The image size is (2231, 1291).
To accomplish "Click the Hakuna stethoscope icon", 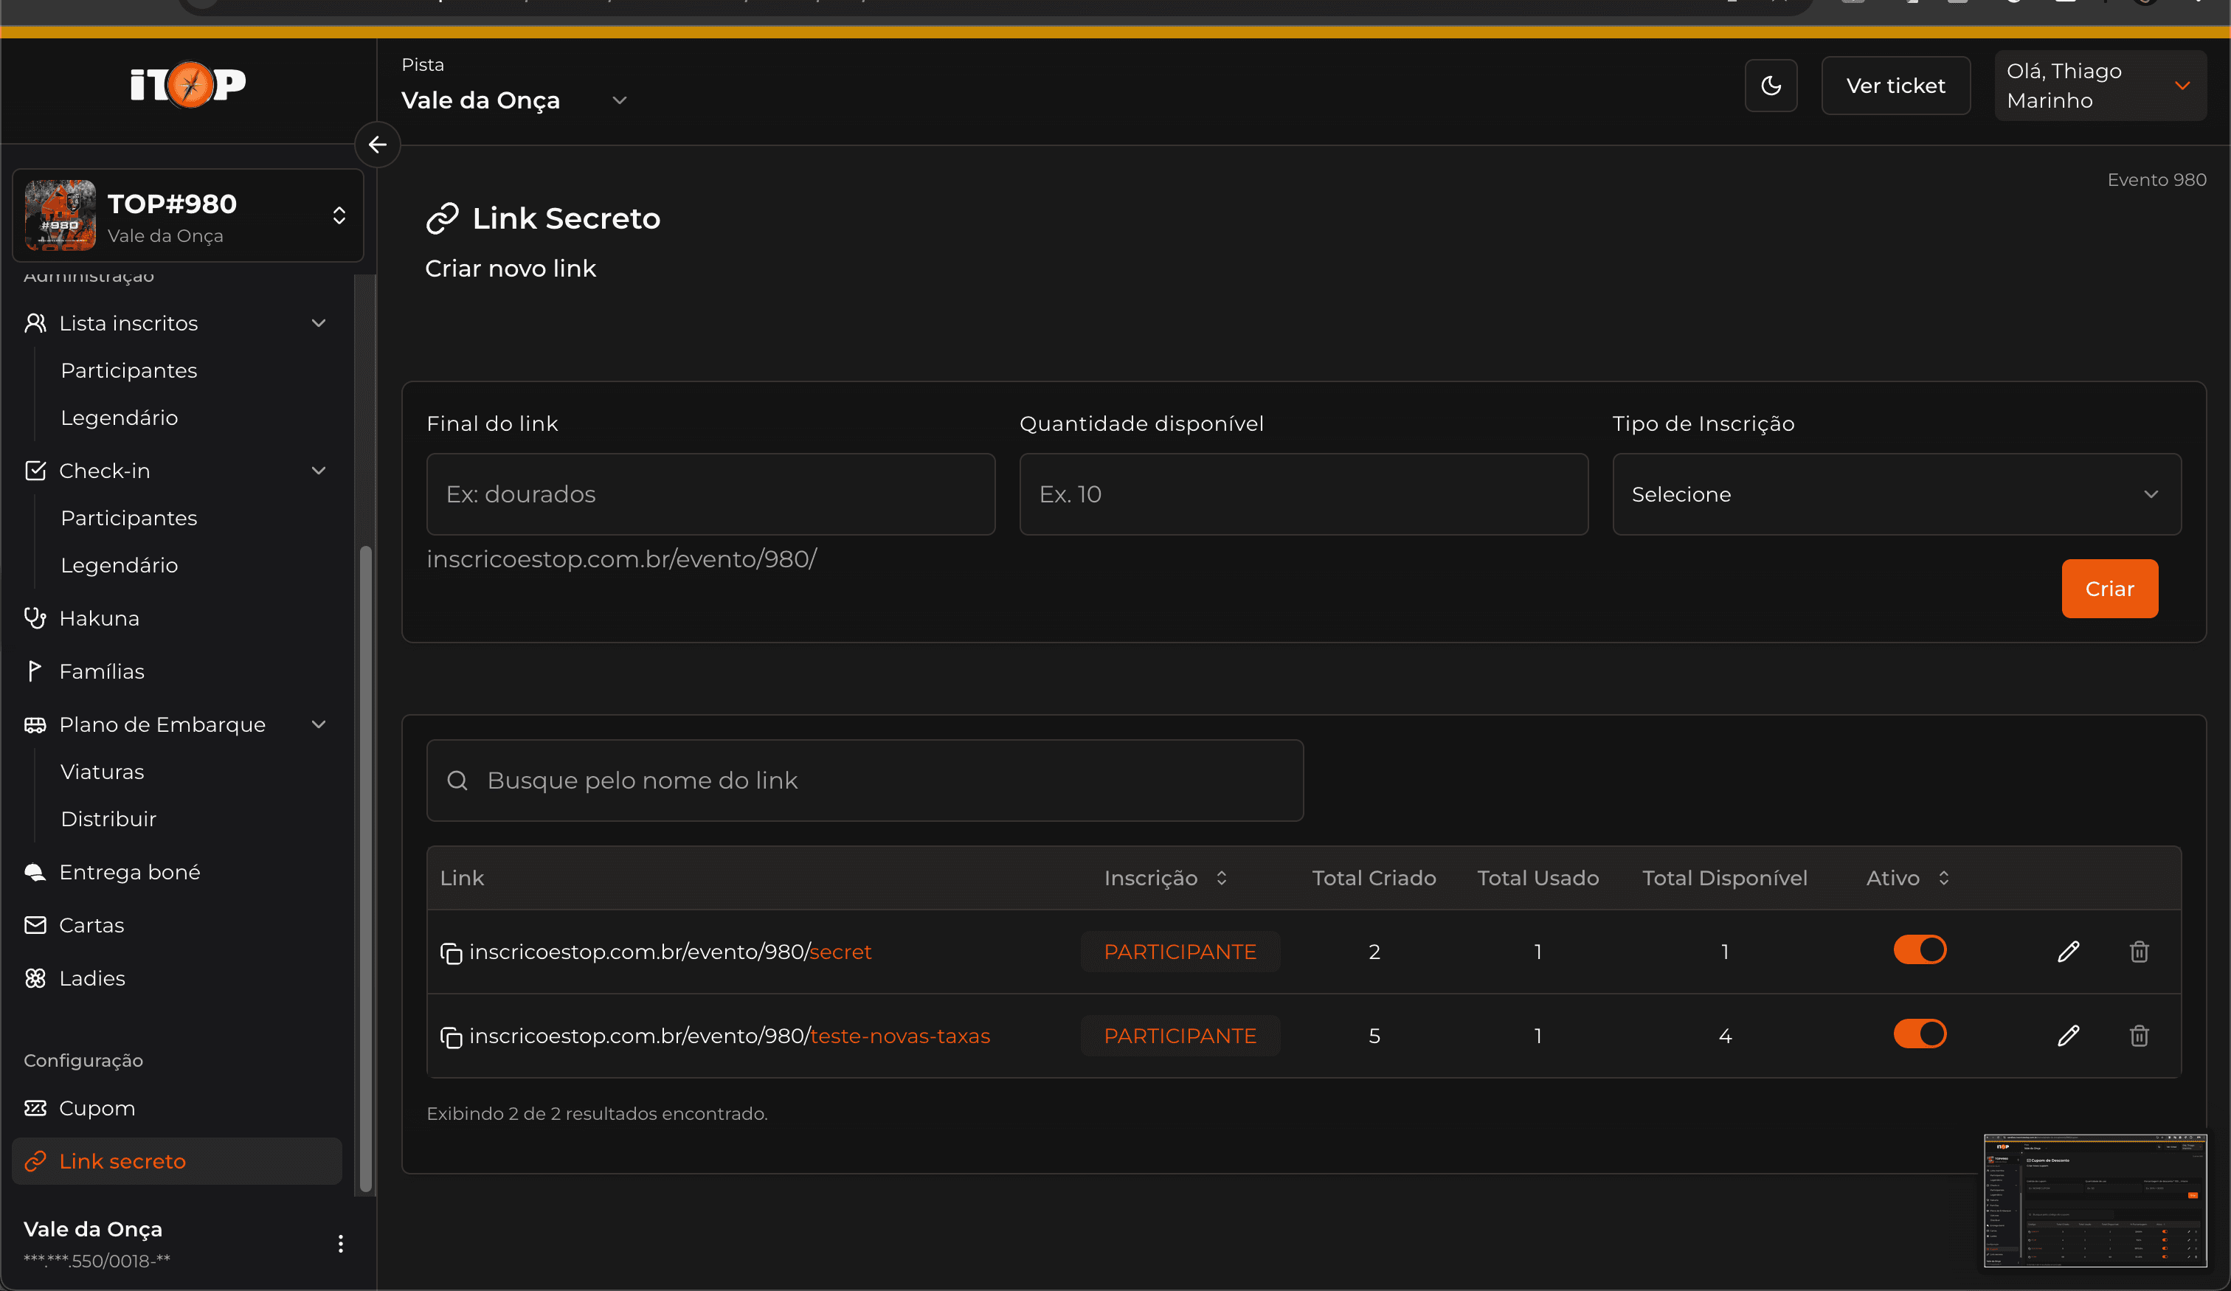I will point(35,618).
